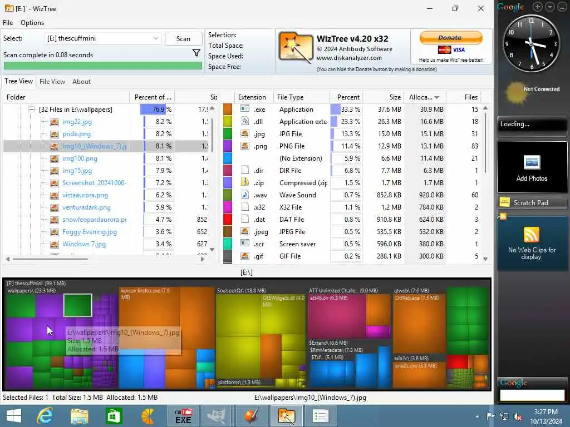Click the .gif file type icon

(245, 256)
